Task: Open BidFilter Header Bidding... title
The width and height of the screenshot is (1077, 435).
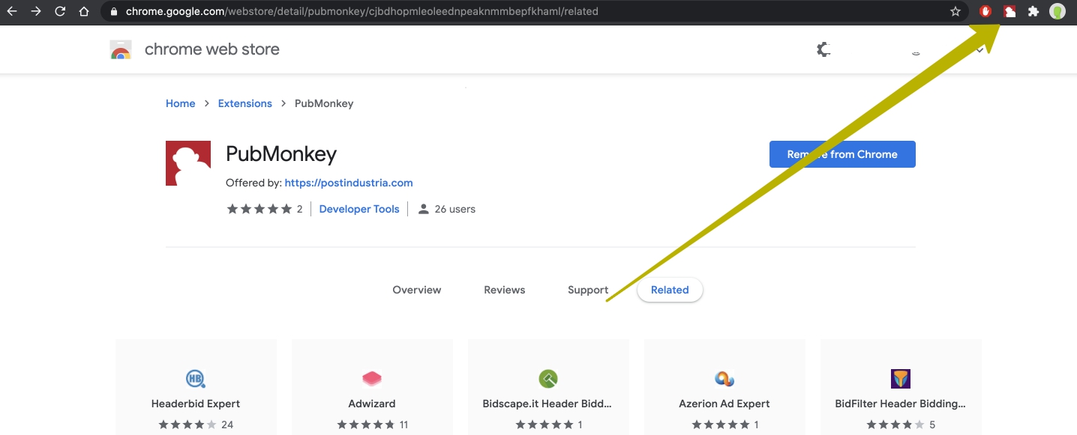Action: [x=901, y=404]
